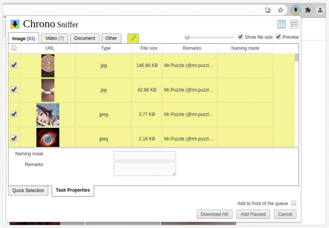
Task: Toggle the Show file size checkbox
Action: click(241, 37)
